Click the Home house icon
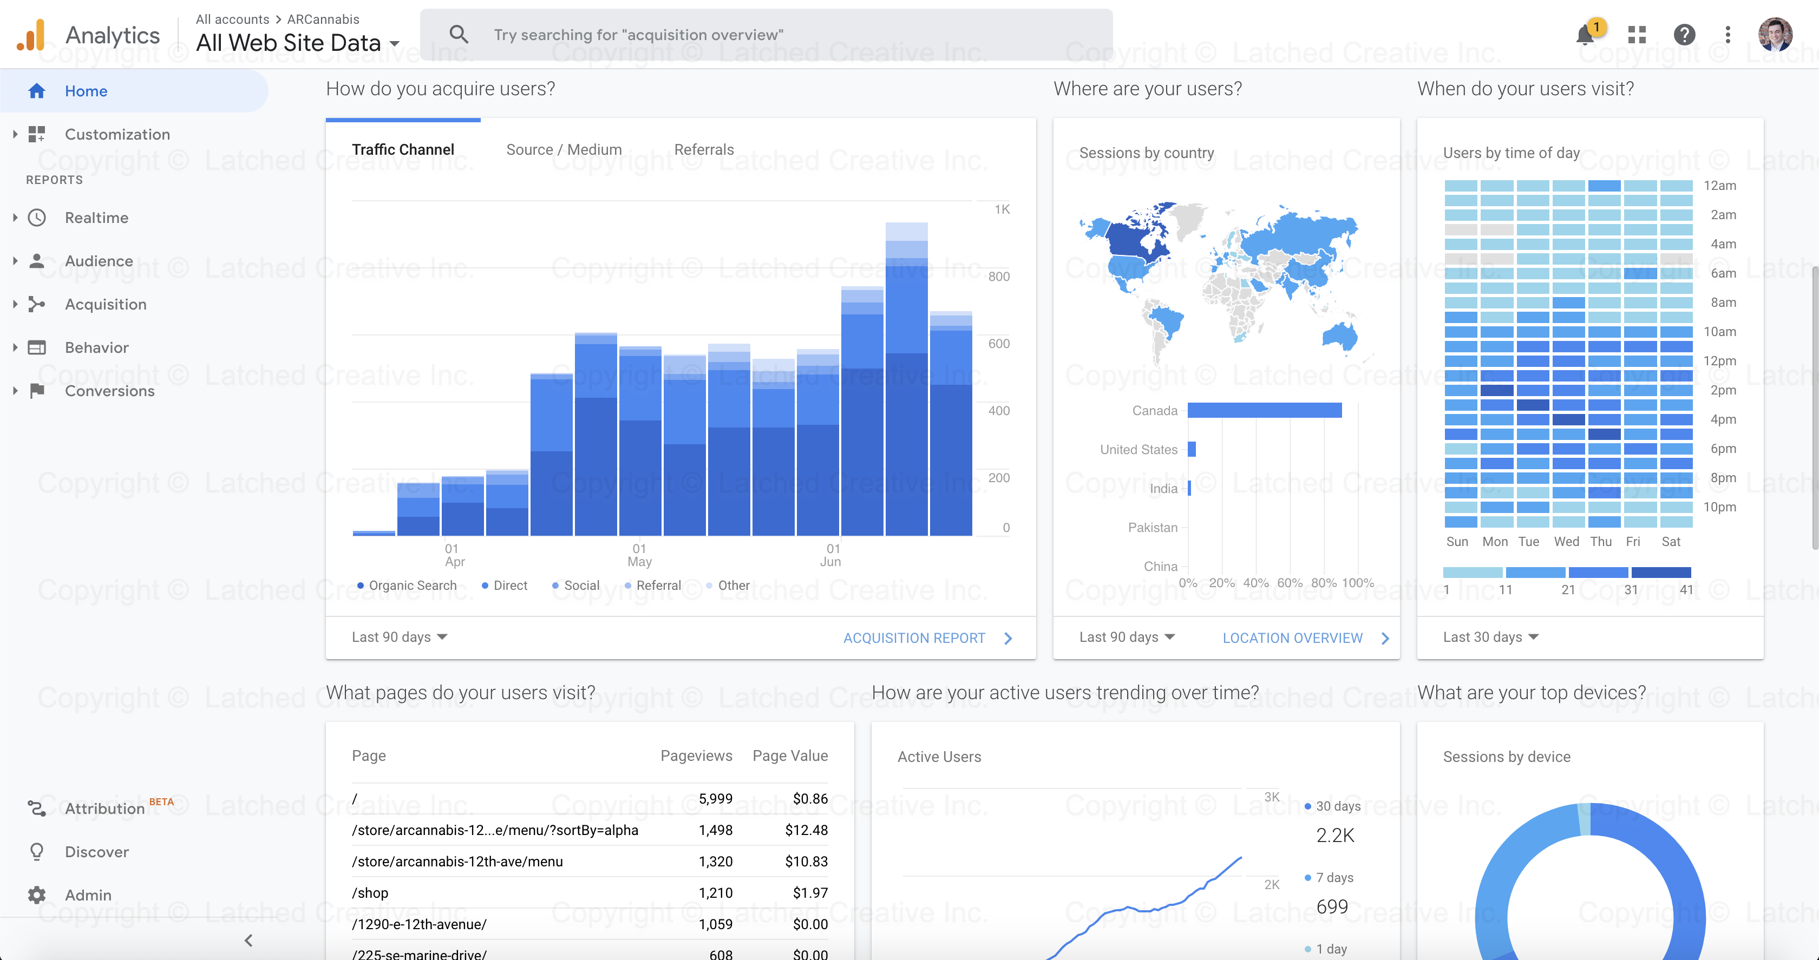 (x=37, y=91)
